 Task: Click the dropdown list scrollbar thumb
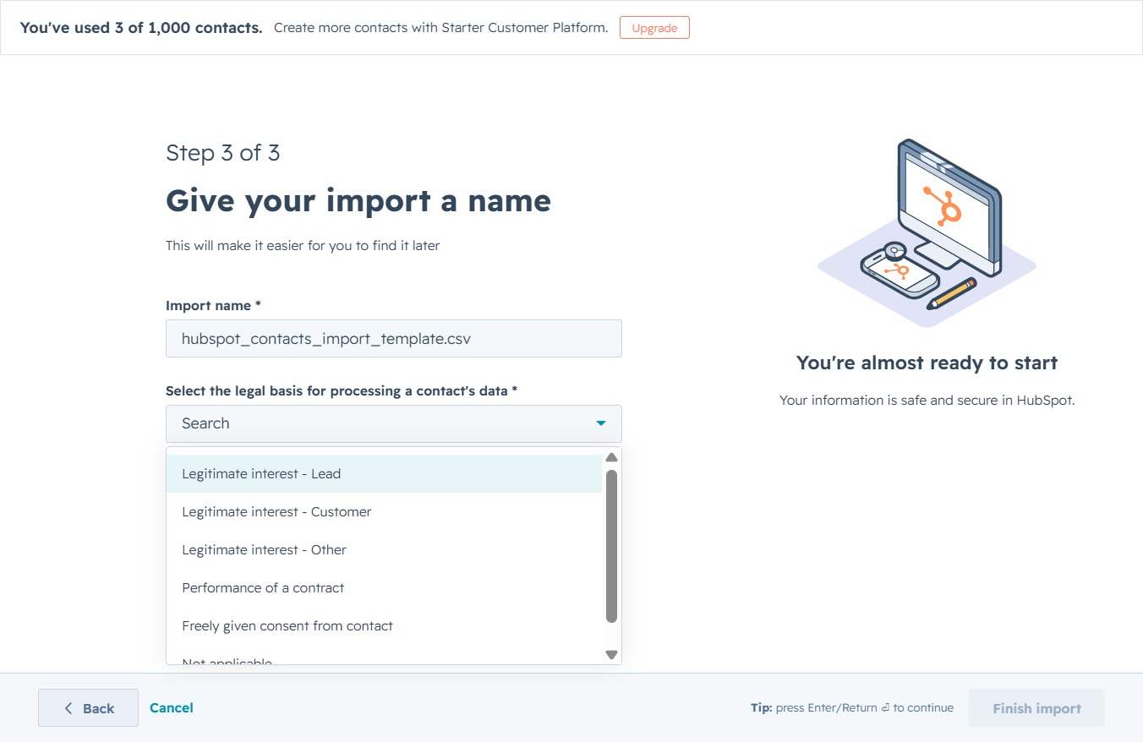click(612, 546)
